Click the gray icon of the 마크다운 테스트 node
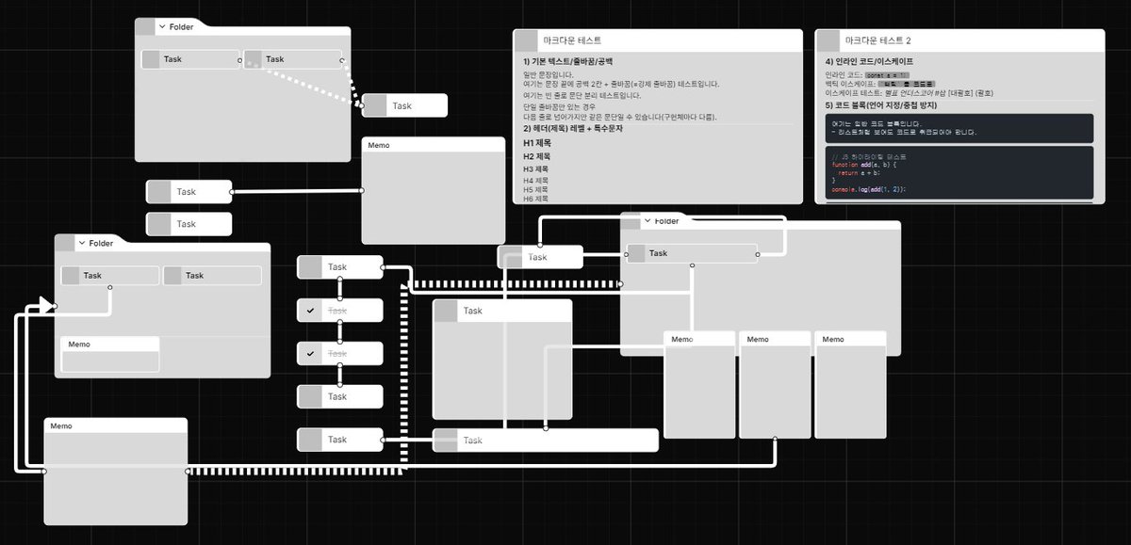This screenshot has height=545, width=1131. 526,41
